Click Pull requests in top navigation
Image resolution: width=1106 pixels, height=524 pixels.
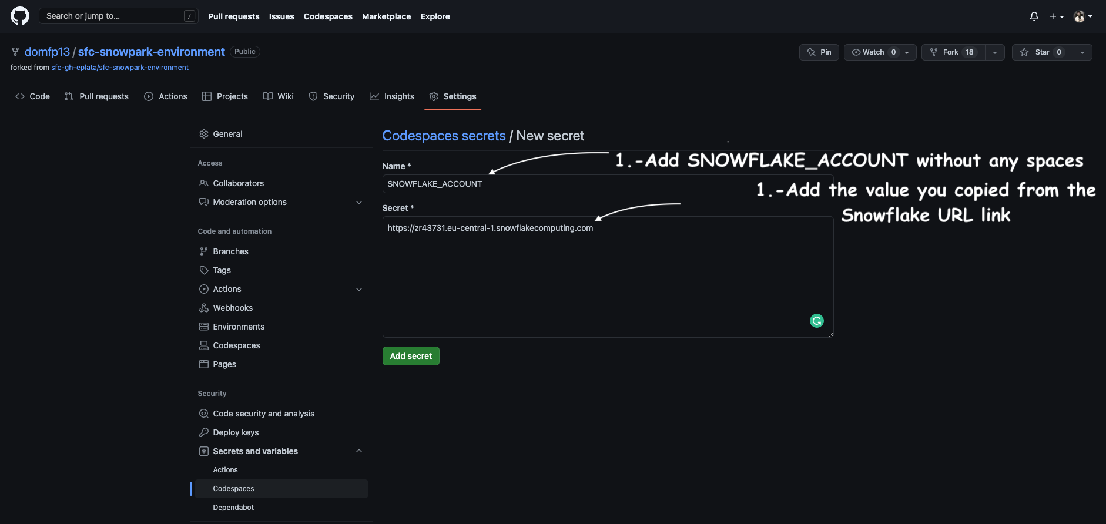(x=234, y=16)
